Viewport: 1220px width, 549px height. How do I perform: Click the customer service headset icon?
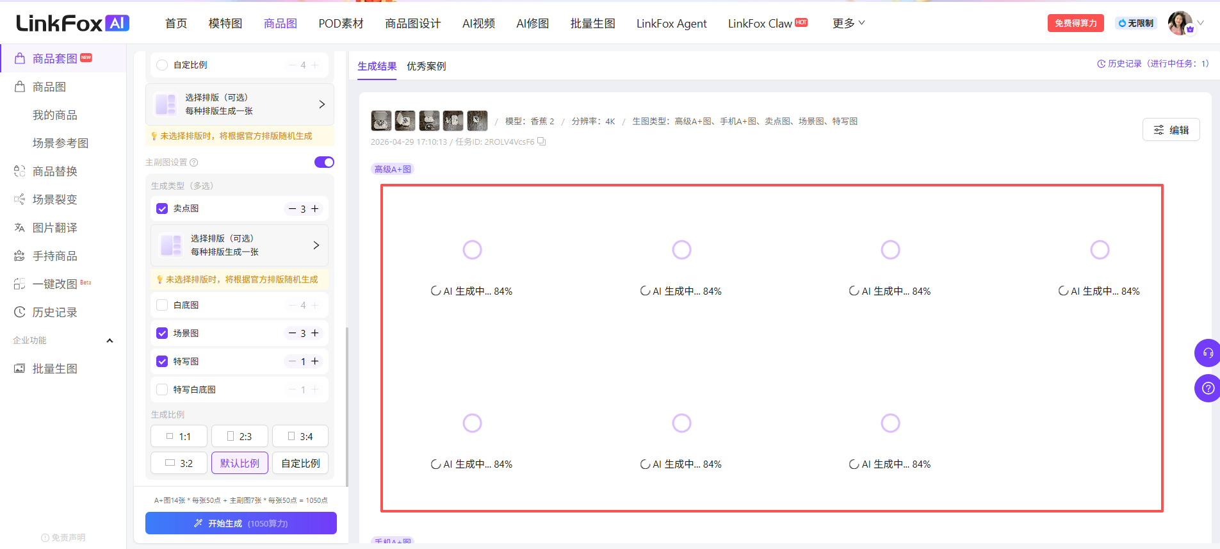[x=1208, y=353]
